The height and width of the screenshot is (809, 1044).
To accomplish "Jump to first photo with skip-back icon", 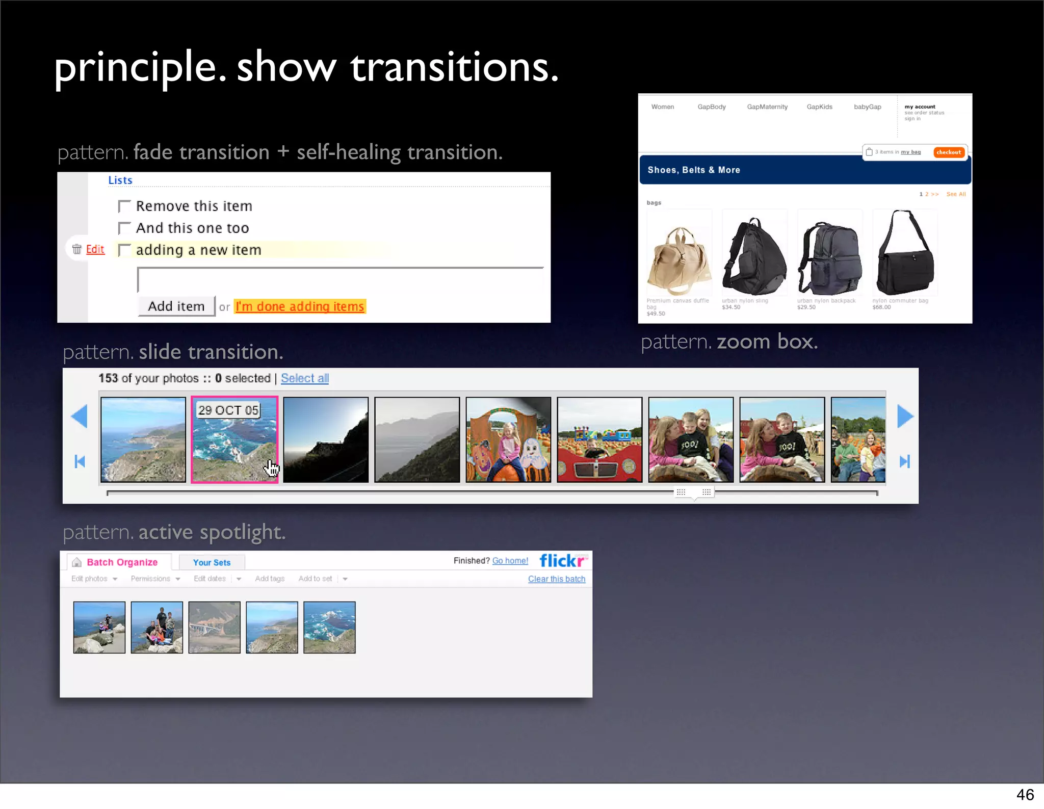I will point(80,462).
